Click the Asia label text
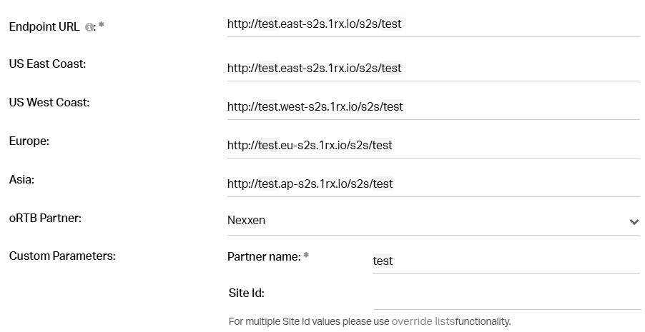 point(21,180)
